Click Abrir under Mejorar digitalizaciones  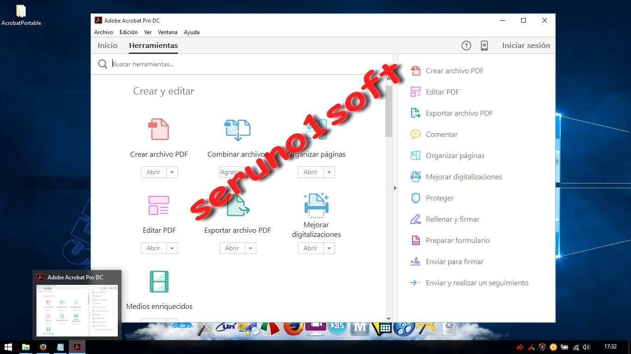pos(310,248)
